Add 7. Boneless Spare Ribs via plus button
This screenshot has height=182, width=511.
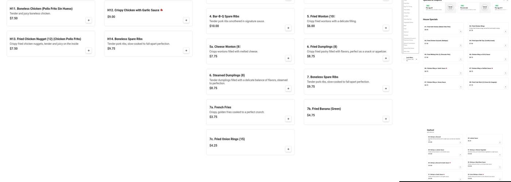(x=386, y=88)
